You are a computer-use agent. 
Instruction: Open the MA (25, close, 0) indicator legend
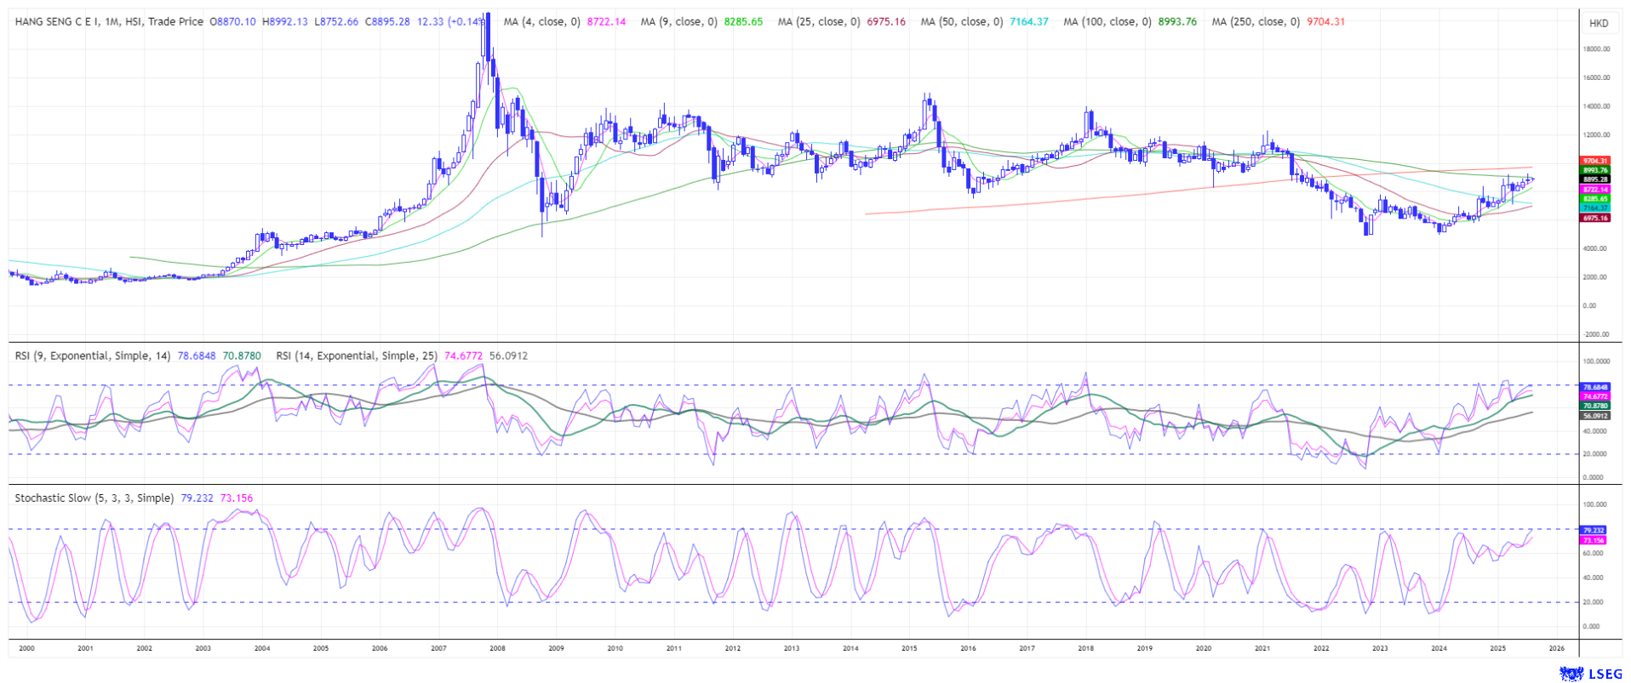(818, 22)
